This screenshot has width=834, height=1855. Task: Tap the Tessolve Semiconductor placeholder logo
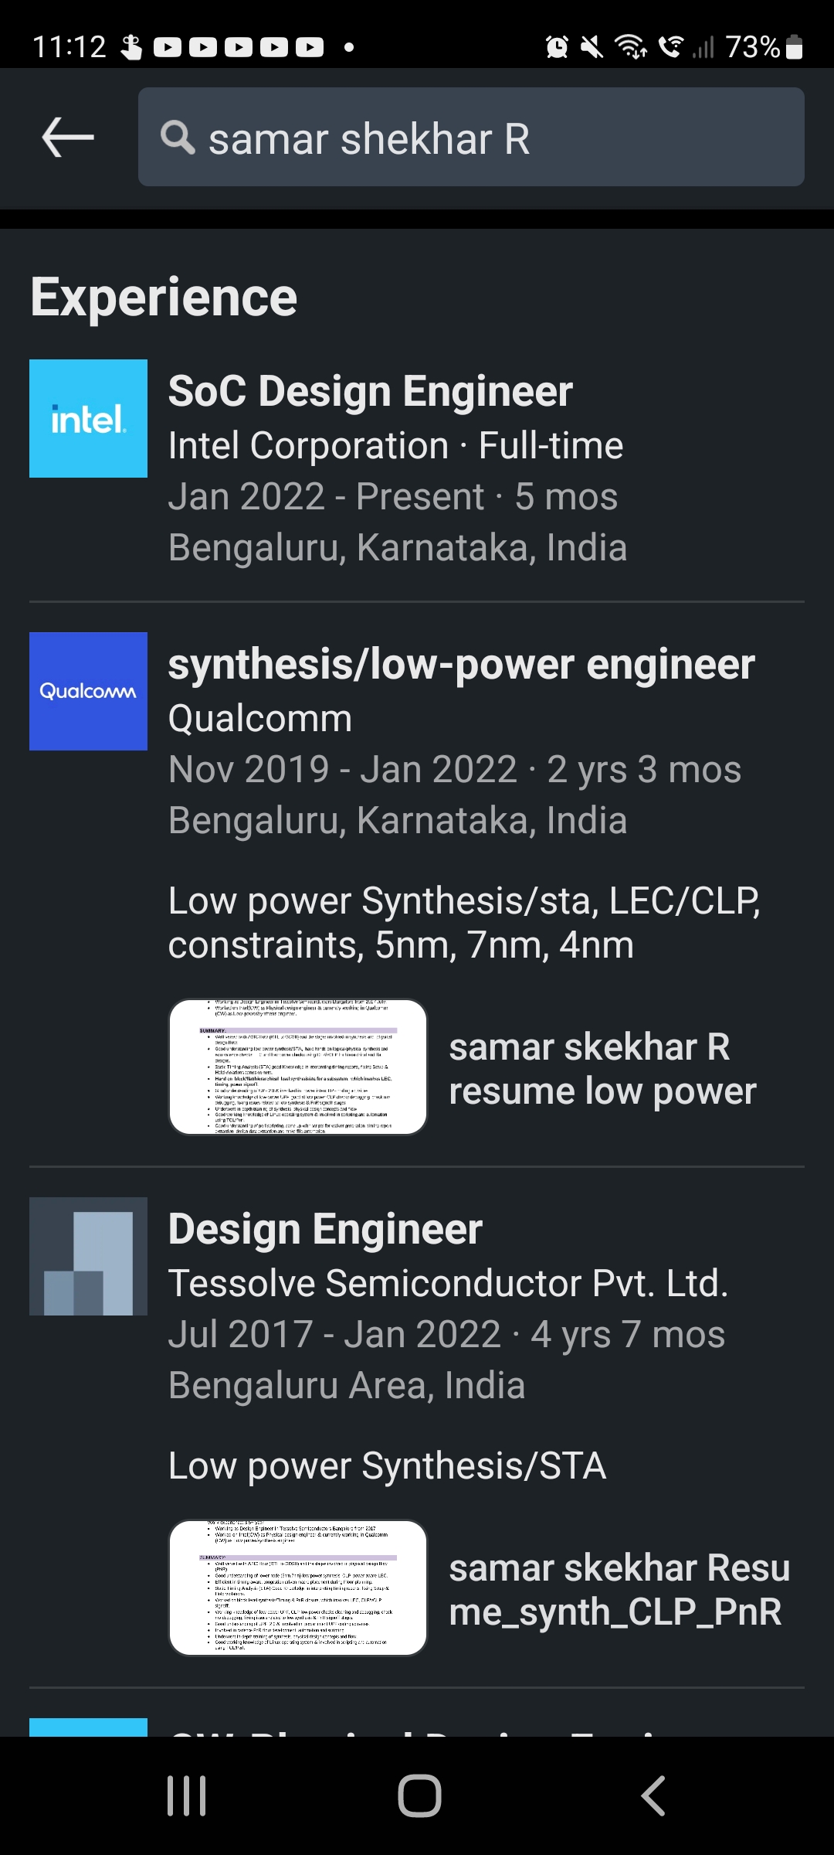click(x=88, y=1256)
